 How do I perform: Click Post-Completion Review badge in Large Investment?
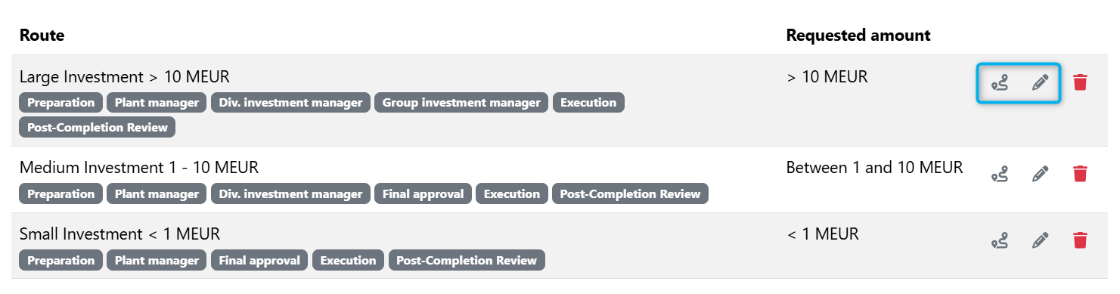[98, 127]
